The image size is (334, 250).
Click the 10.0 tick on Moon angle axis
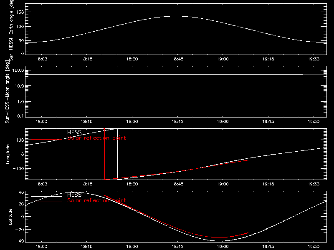click(x=19, y=86)
